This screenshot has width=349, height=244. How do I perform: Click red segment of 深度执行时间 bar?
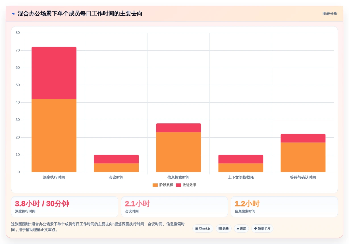tap(54, 73)
